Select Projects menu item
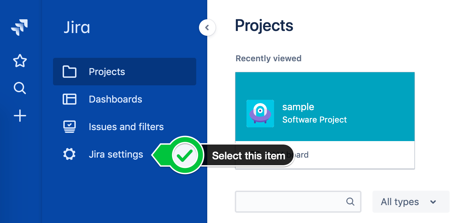 click(x=125, y=72)
